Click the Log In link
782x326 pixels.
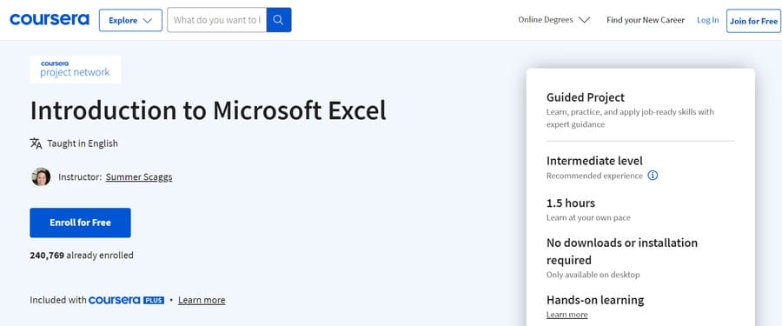click(x=707, y=20)
